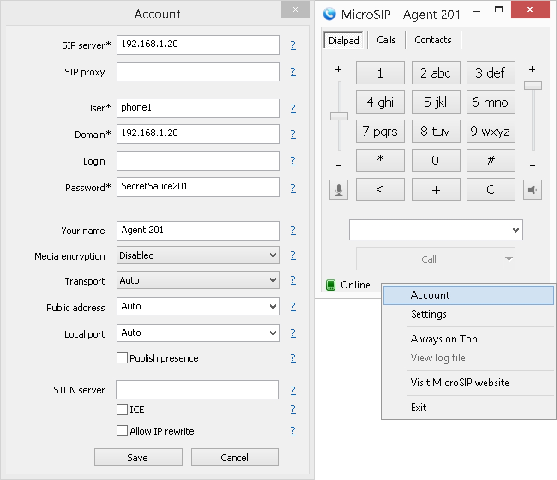Click the Password input field
The image size is (557, 480).
click(198, 187)
